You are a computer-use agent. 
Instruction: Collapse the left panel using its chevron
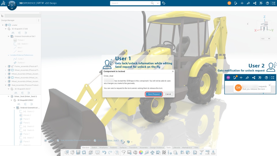pos(40,13)
